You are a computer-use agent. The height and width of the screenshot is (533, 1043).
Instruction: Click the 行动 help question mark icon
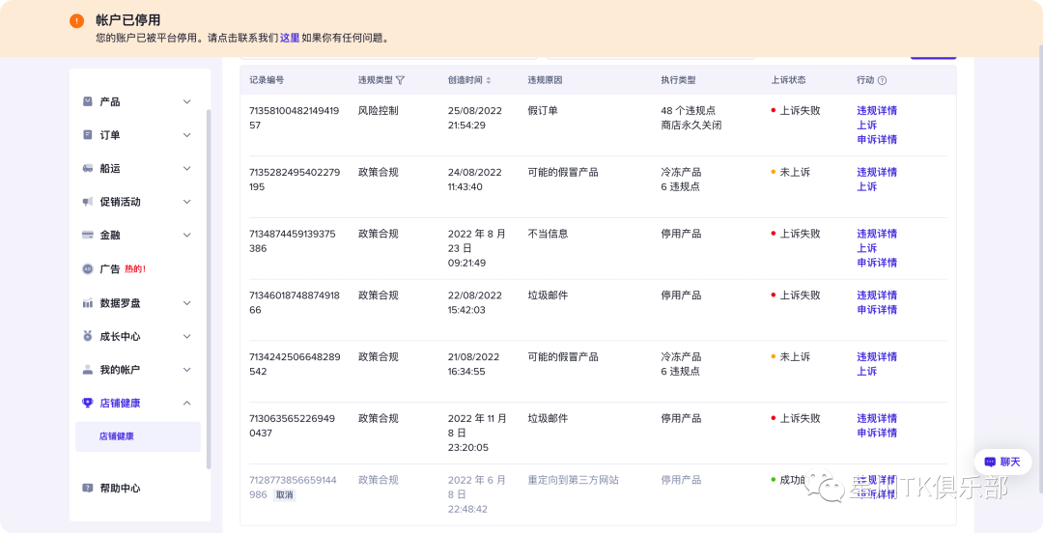(882, 80)
